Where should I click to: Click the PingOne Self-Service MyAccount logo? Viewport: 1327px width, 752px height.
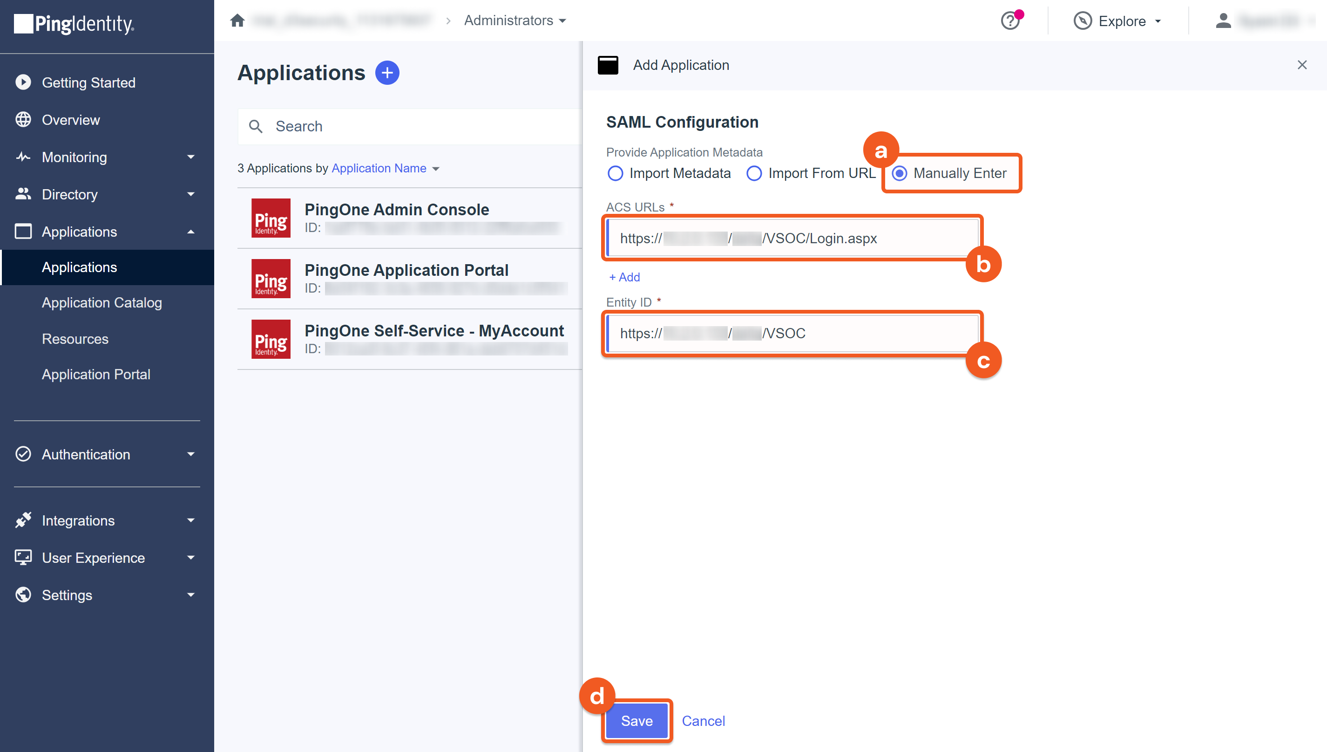pyautogui.click(x=271, y=339)
